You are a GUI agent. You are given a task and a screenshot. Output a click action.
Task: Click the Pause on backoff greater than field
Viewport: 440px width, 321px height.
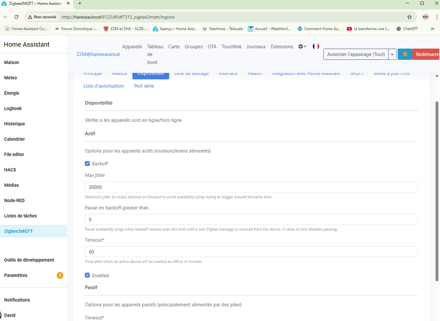[251, 219]
